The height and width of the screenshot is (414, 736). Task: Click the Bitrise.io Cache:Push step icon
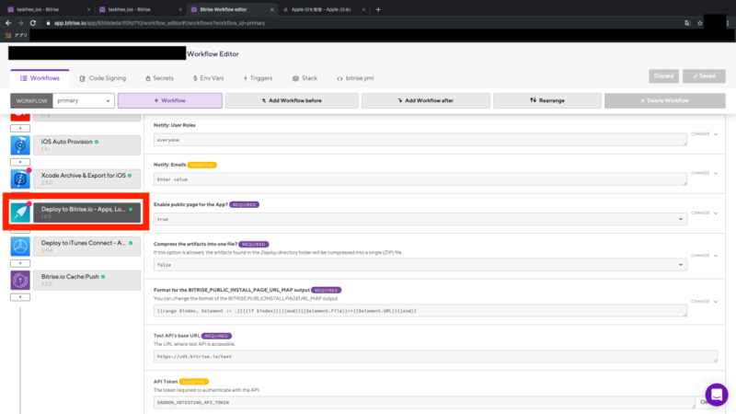pyautogui.click(x=20, y=281)
